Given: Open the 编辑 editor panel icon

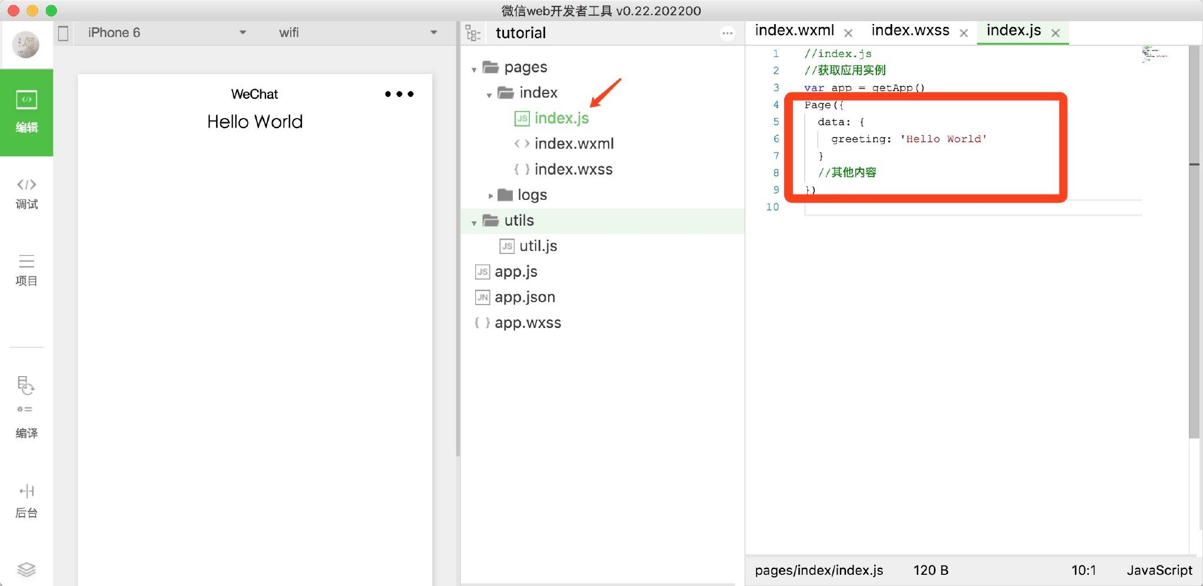Looking at the screenshot, I should pyautogui.click(x=26, y=112).
